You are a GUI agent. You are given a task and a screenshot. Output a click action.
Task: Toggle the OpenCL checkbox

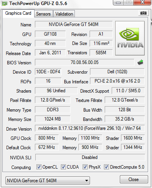39,167
